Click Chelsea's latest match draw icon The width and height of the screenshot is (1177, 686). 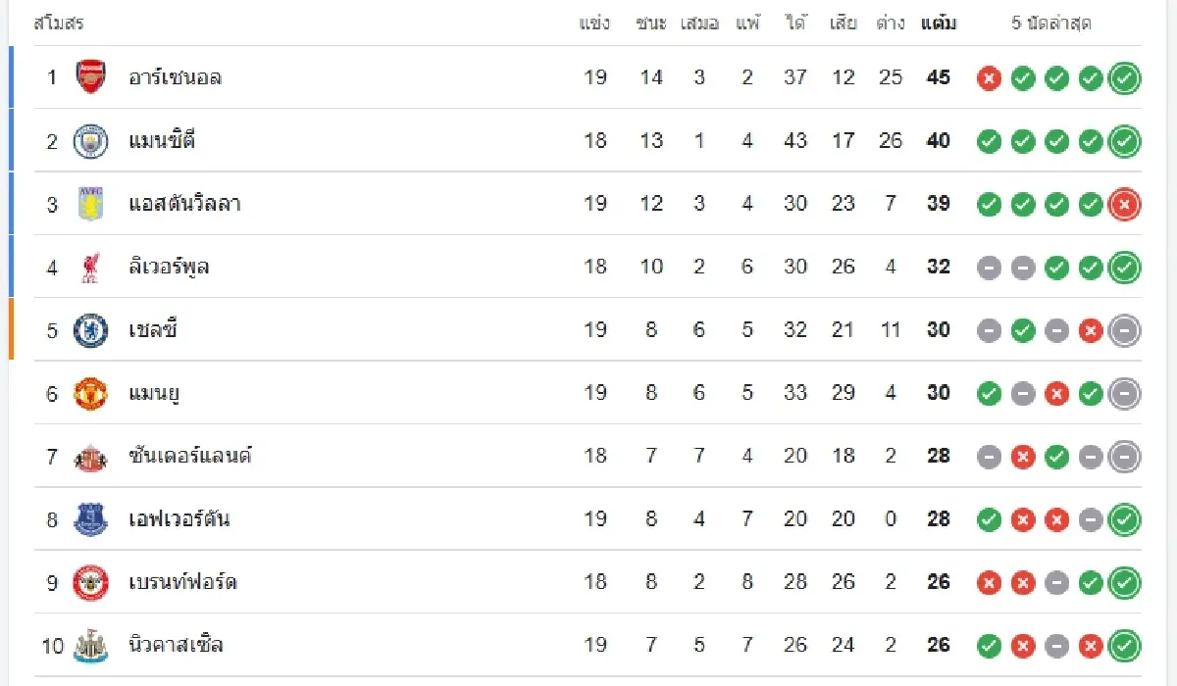pyautogui.click(x=1124, y=330)
